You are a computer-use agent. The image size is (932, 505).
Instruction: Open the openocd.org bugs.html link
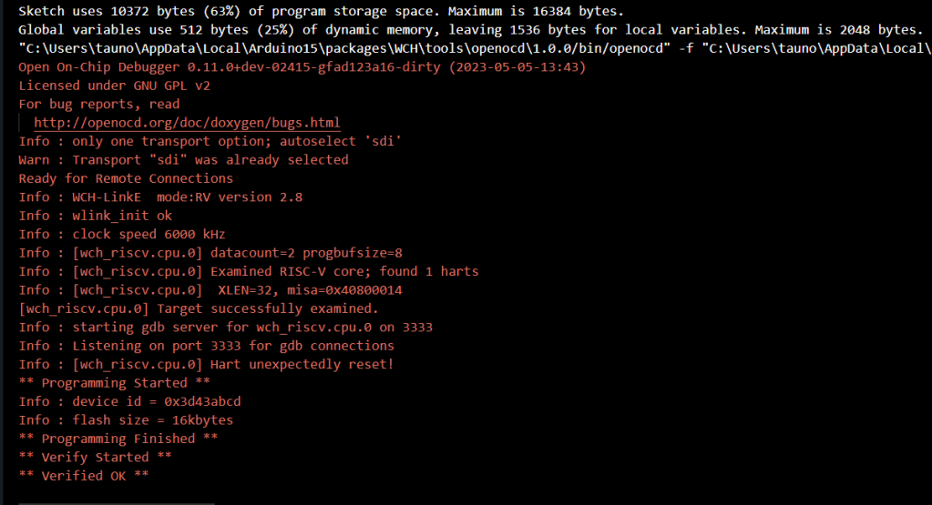[x=187, y=123]
